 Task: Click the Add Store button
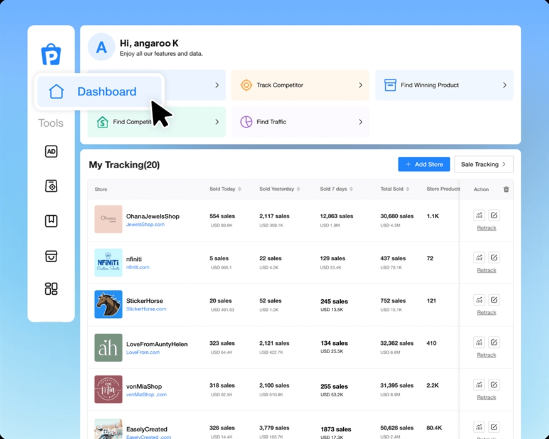(424, 164)
